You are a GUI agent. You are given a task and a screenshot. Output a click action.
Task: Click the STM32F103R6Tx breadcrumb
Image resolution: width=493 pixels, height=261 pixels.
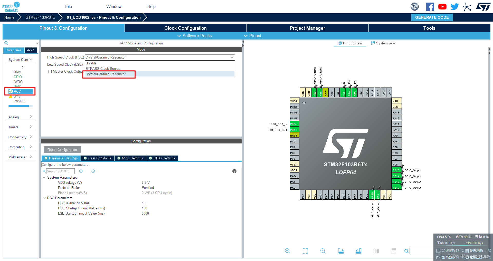40,17
